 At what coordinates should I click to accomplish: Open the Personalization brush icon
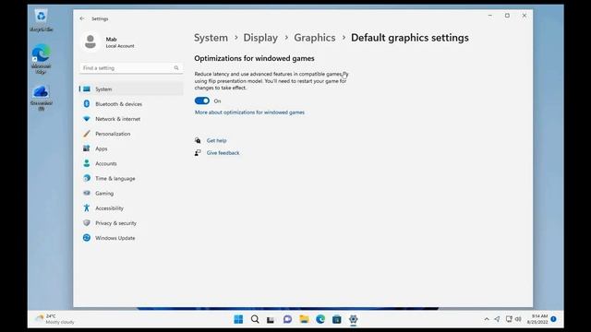click(x=87, y=134)
